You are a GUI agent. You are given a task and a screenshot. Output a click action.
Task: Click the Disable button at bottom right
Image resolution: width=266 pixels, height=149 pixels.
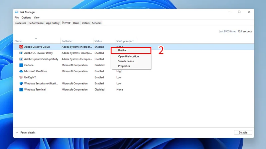[x=243, y=133]
